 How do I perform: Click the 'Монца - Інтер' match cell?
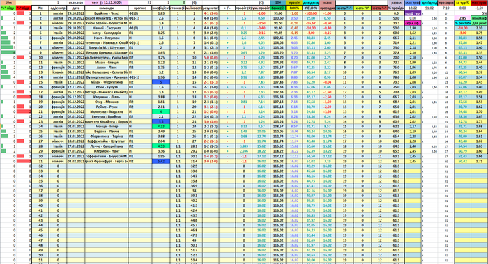coord(107,127)
